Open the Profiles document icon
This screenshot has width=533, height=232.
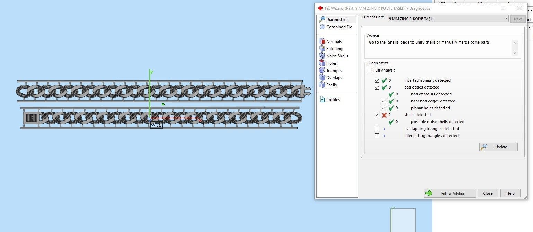(322, 99)
